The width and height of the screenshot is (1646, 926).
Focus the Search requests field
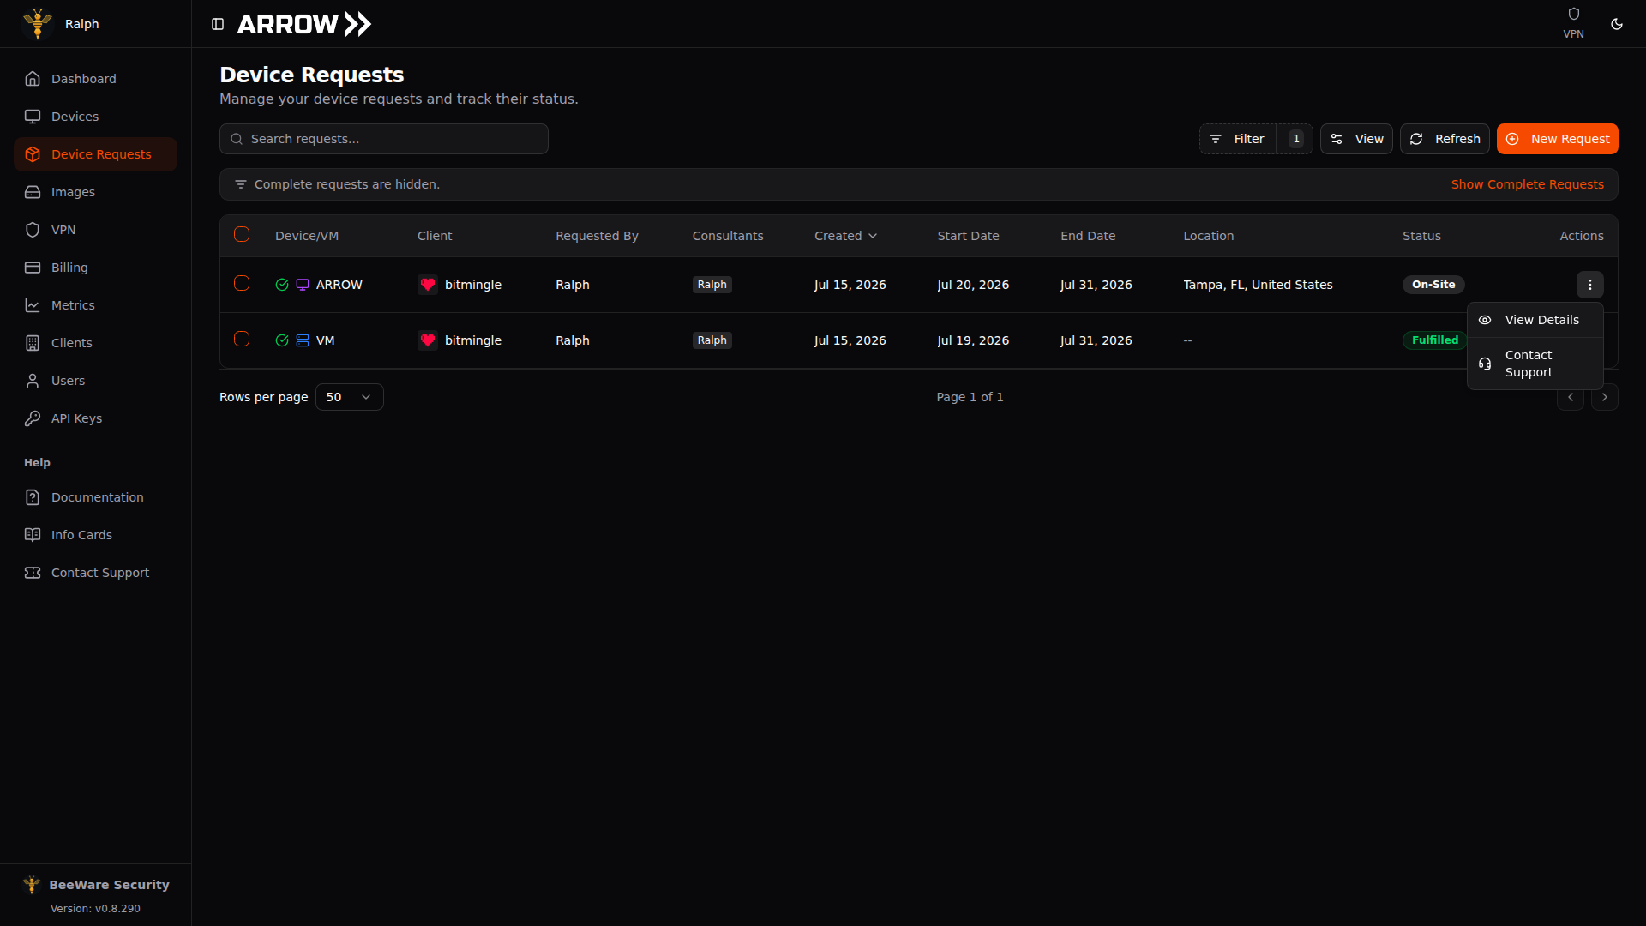(x=384, y=139)
